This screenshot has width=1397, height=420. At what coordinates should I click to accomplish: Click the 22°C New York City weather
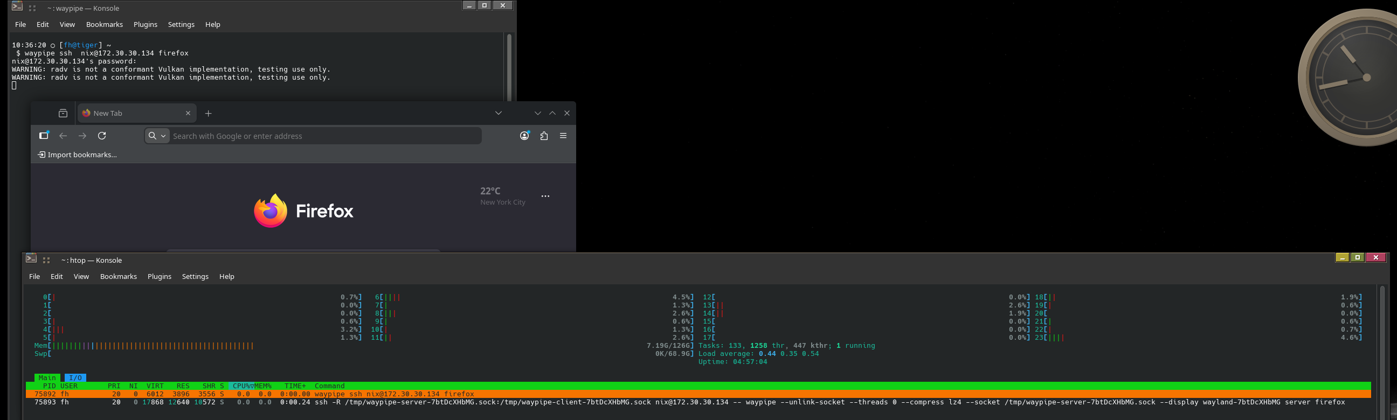(x=502, y=196)
